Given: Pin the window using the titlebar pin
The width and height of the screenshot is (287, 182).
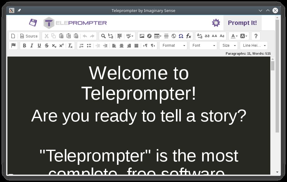Looking at the screenshot, I should [19, 10].
